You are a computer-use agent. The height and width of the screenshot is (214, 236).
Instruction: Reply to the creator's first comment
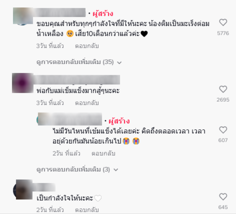[87, 46]
